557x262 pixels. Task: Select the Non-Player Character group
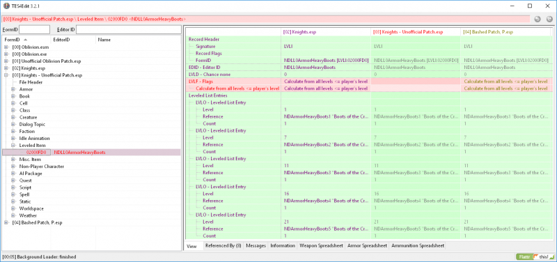pyautogui.click(x=42, y=167)
